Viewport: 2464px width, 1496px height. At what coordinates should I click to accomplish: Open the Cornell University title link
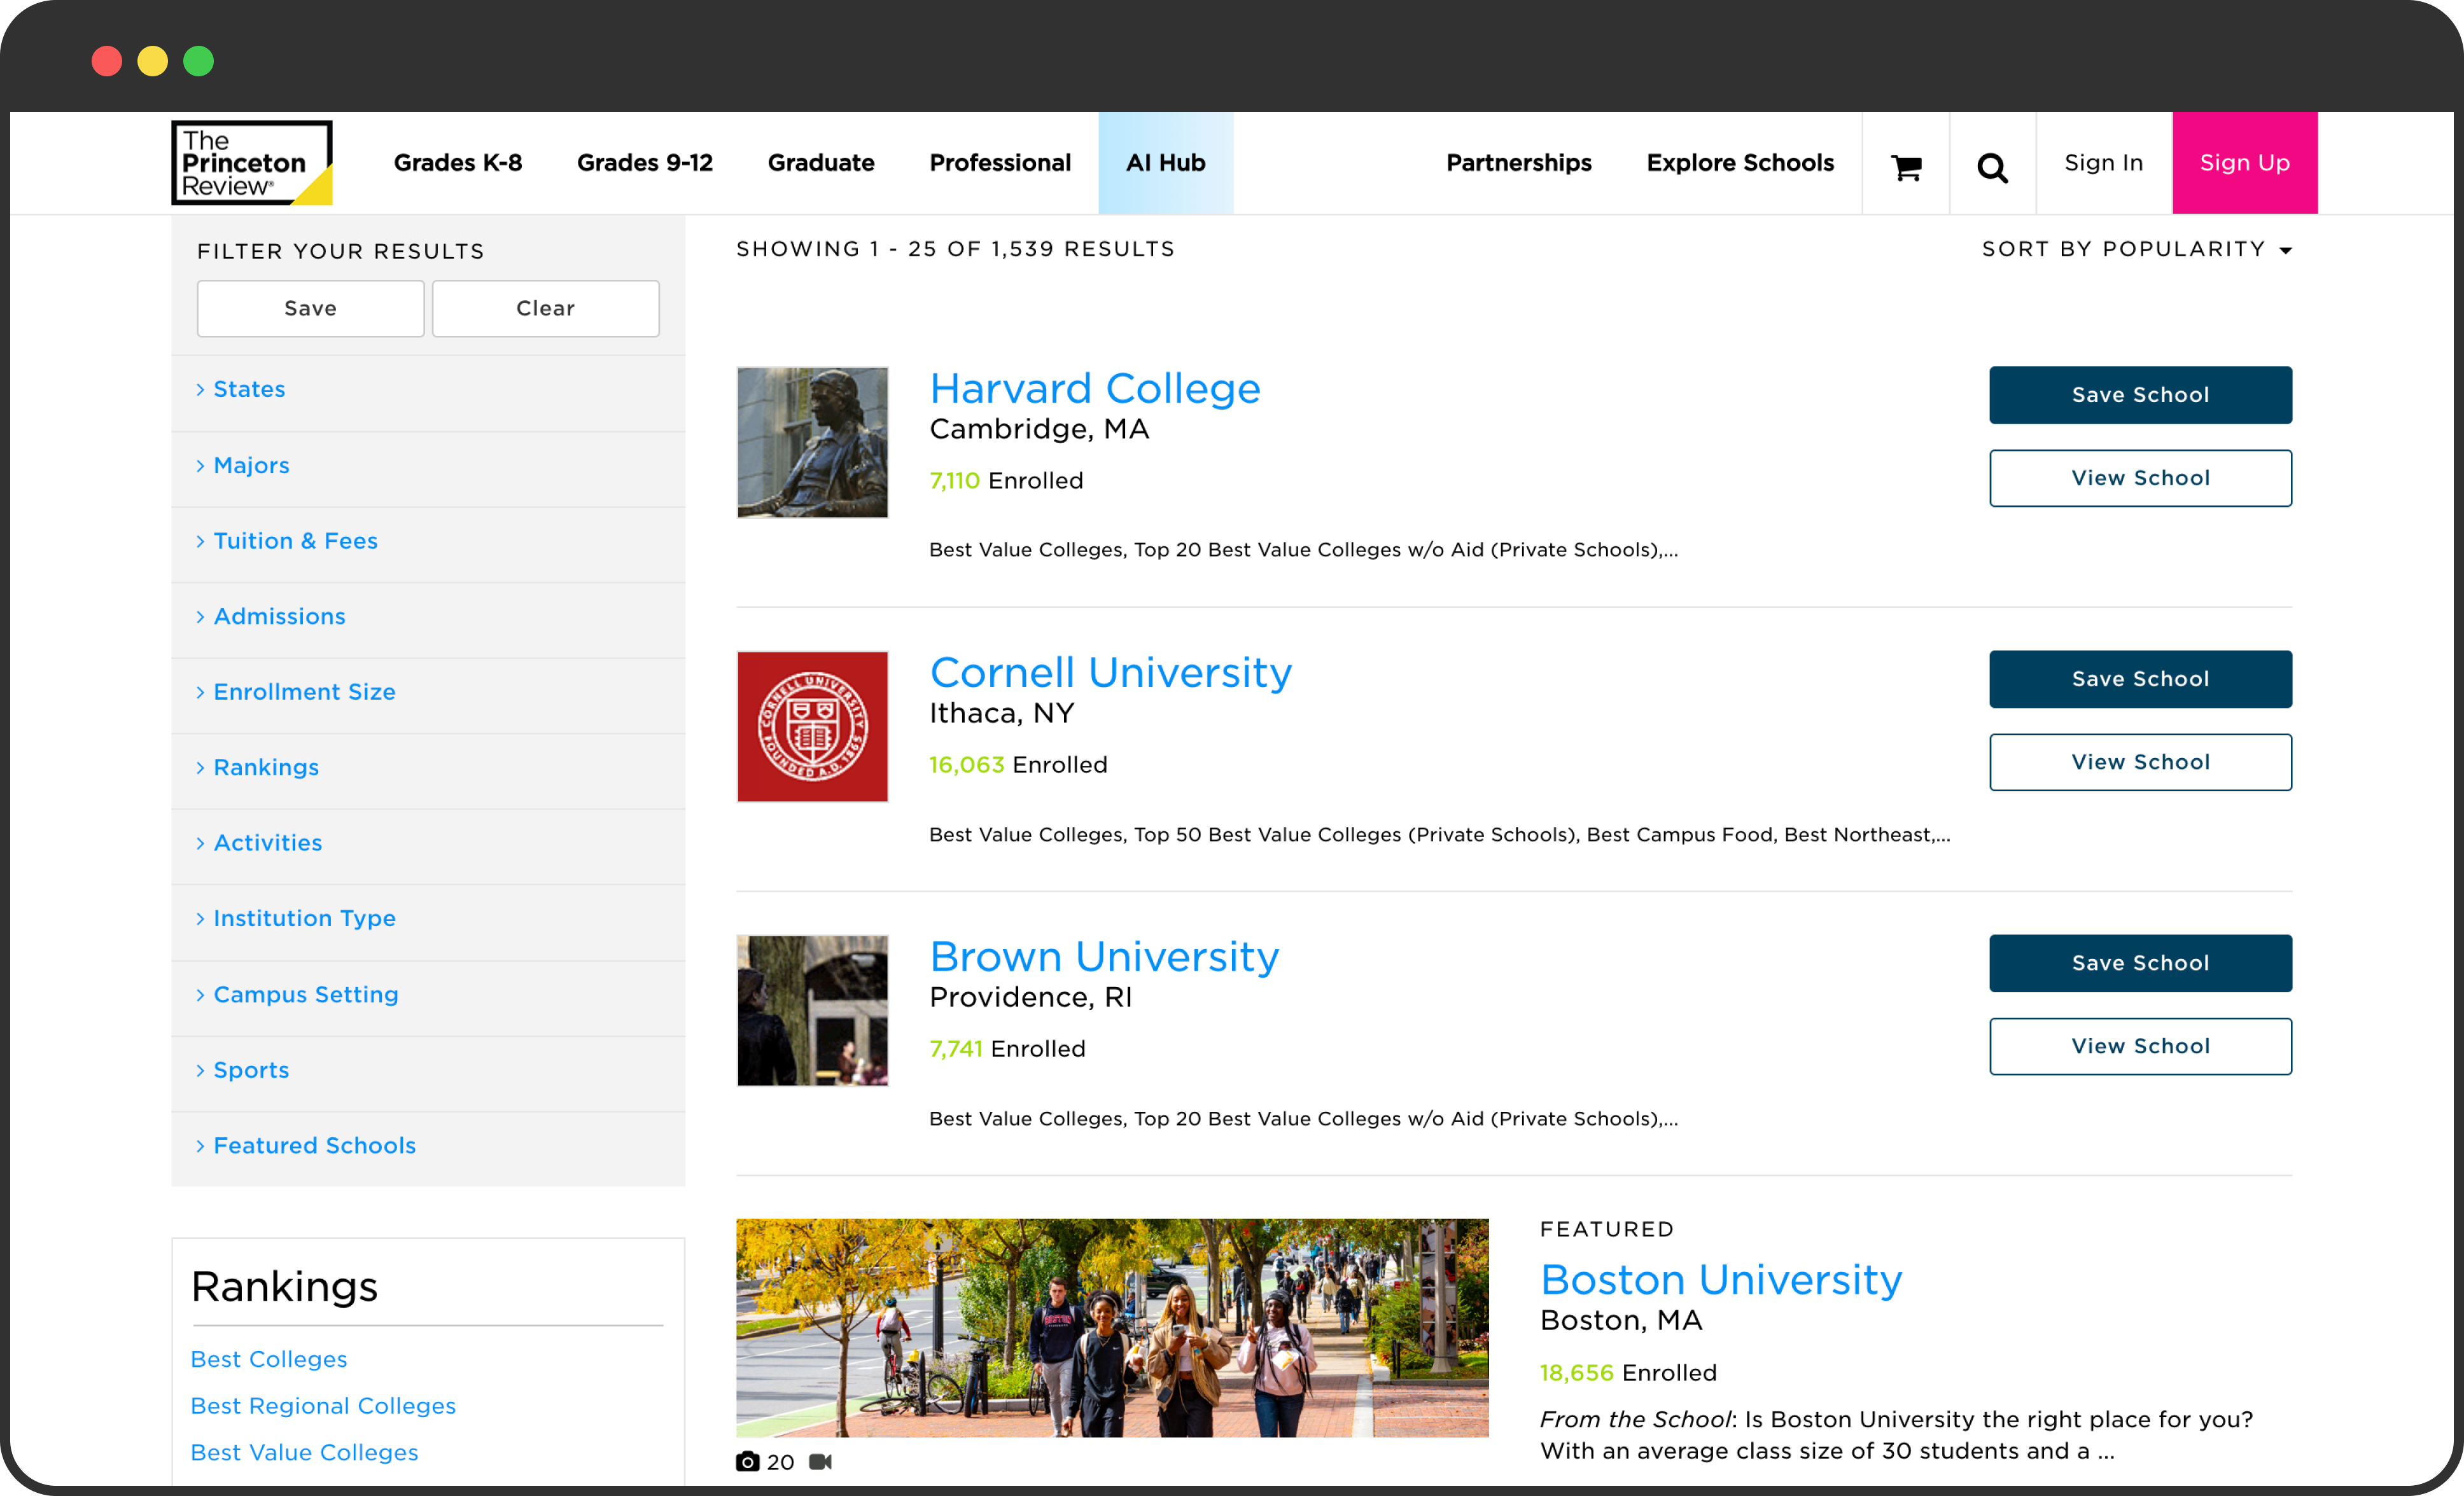tap(1111, 672)
